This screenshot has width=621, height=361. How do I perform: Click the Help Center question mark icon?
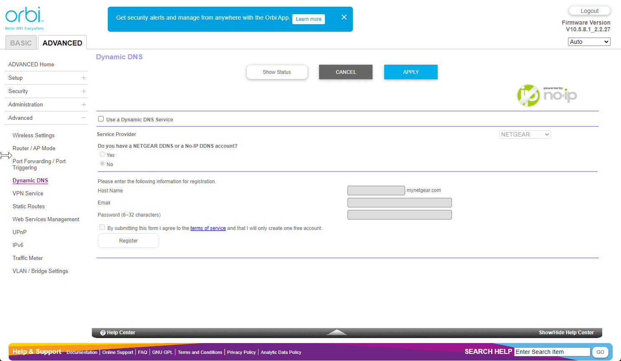pyautogui.click(x=103, y=333)
